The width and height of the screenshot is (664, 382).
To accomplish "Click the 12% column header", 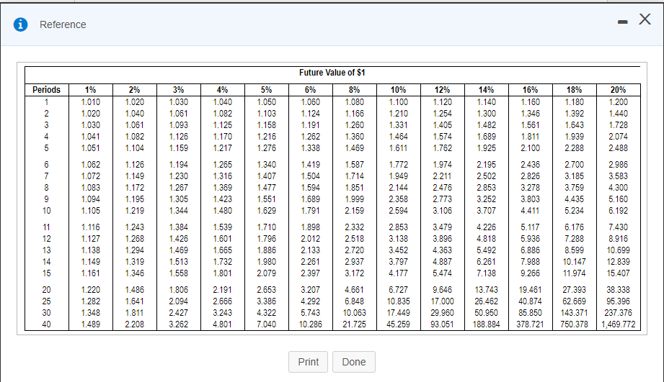I will pos(443,90).
